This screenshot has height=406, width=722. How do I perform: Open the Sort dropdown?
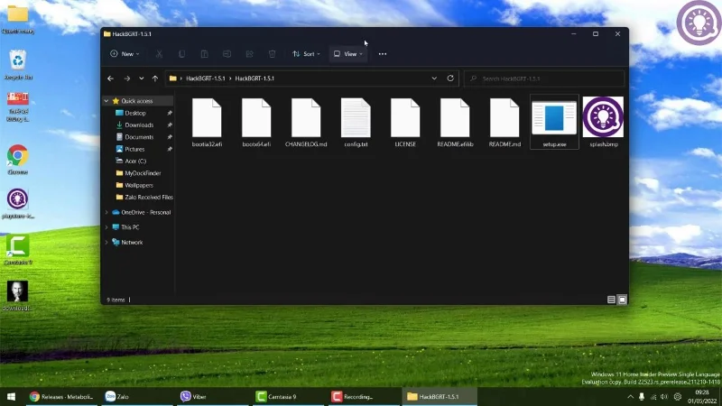(x=306, y=54)
